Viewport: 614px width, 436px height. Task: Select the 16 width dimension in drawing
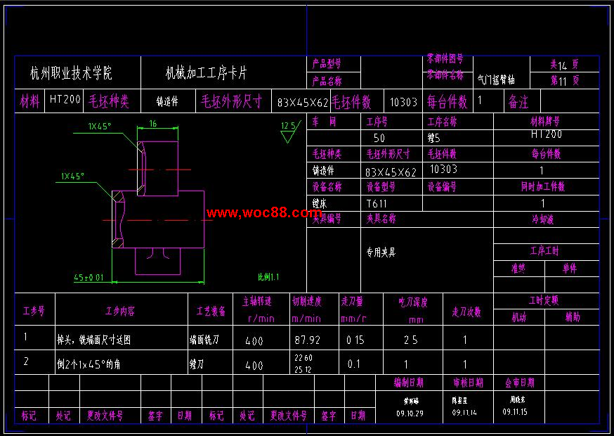153,124
